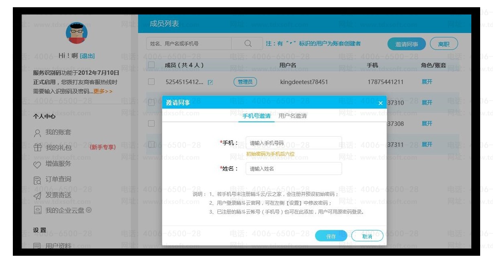493x263 pixels.
Task: Open 用户资料 under 设置
Action: coord(58,246)
